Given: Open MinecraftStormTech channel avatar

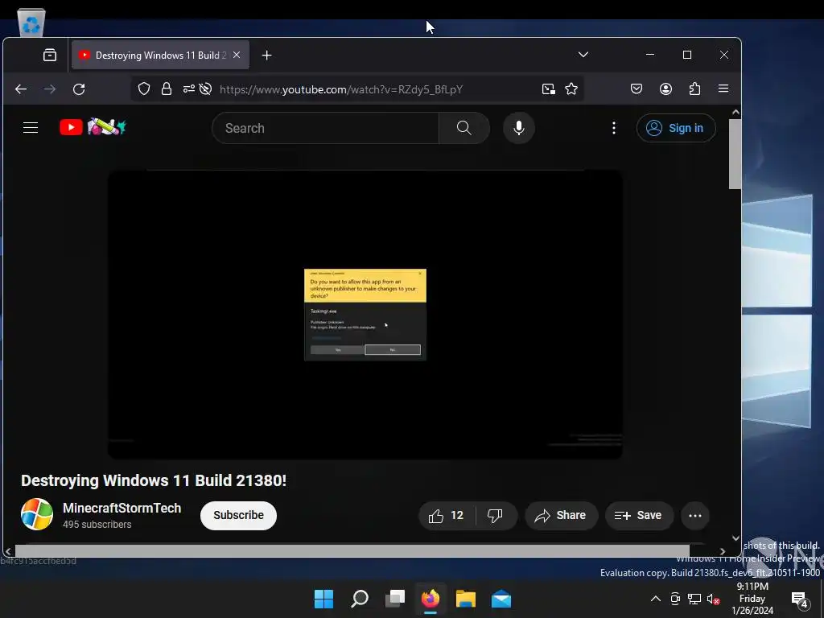Looking at the screenshot, I should (x=37, y=514).
